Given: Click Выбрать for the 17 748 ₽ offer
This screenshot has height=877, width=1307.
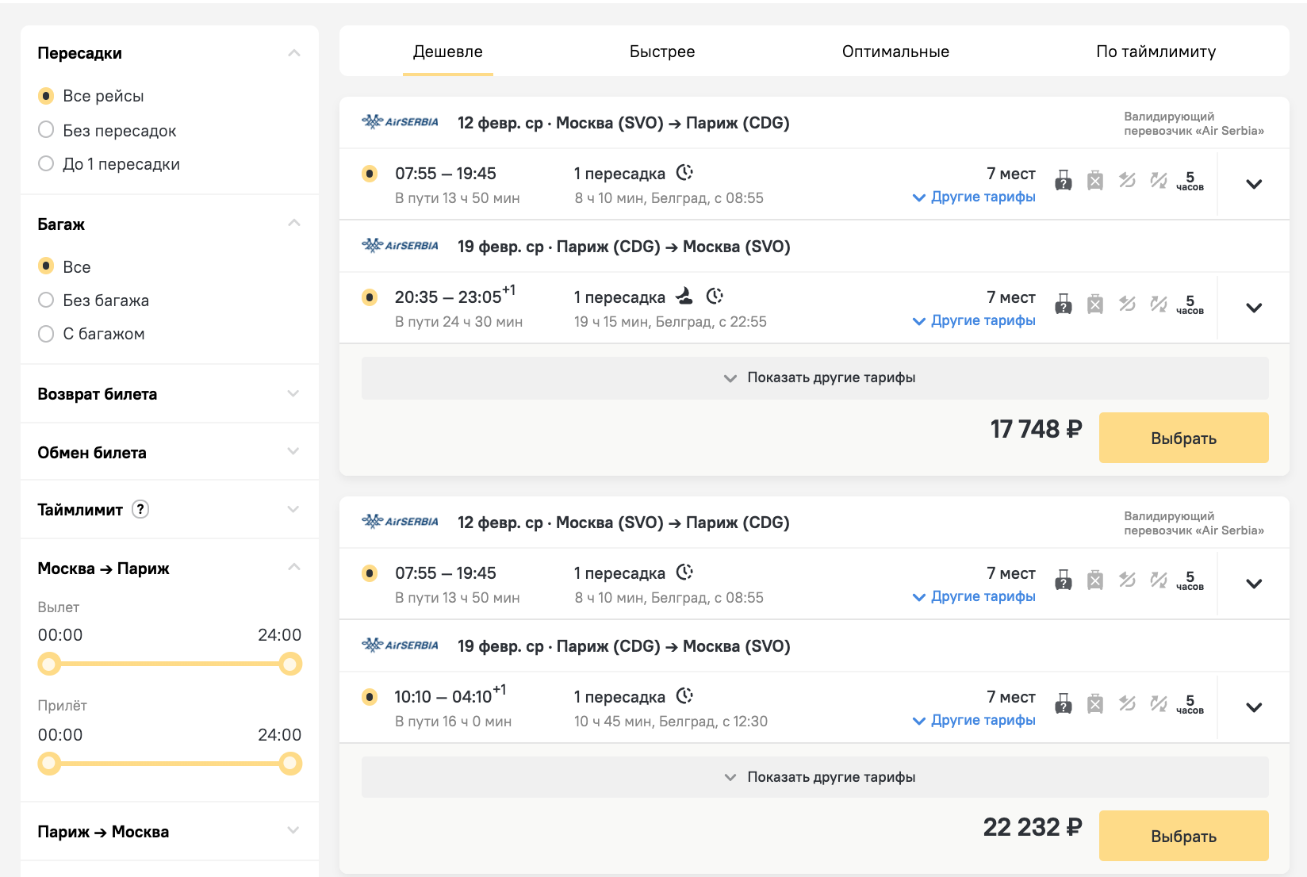Looking at the screenshot, I should tap(1184, 438).
